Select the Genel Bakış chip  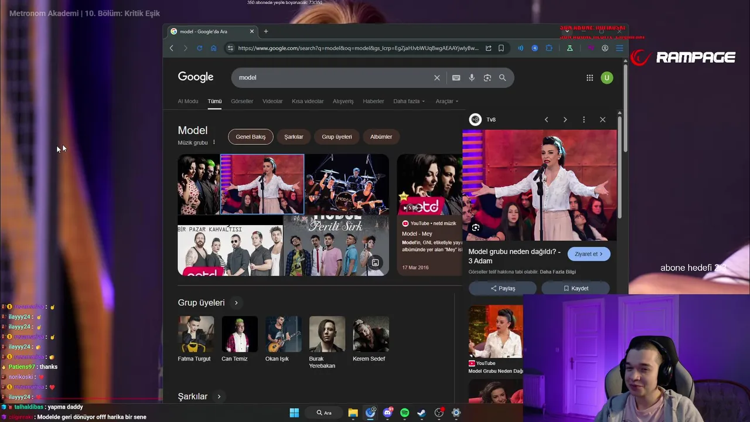tap(251, 137)
